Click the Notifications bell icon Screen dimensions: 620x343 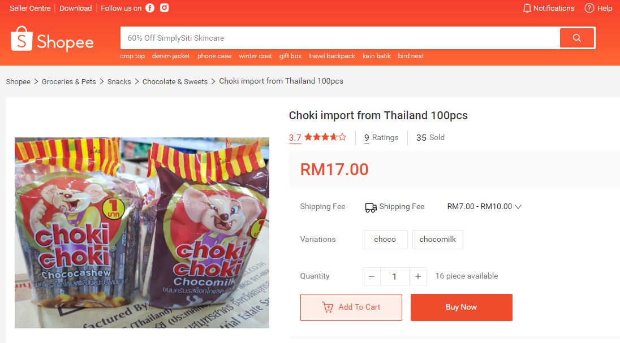527,8
